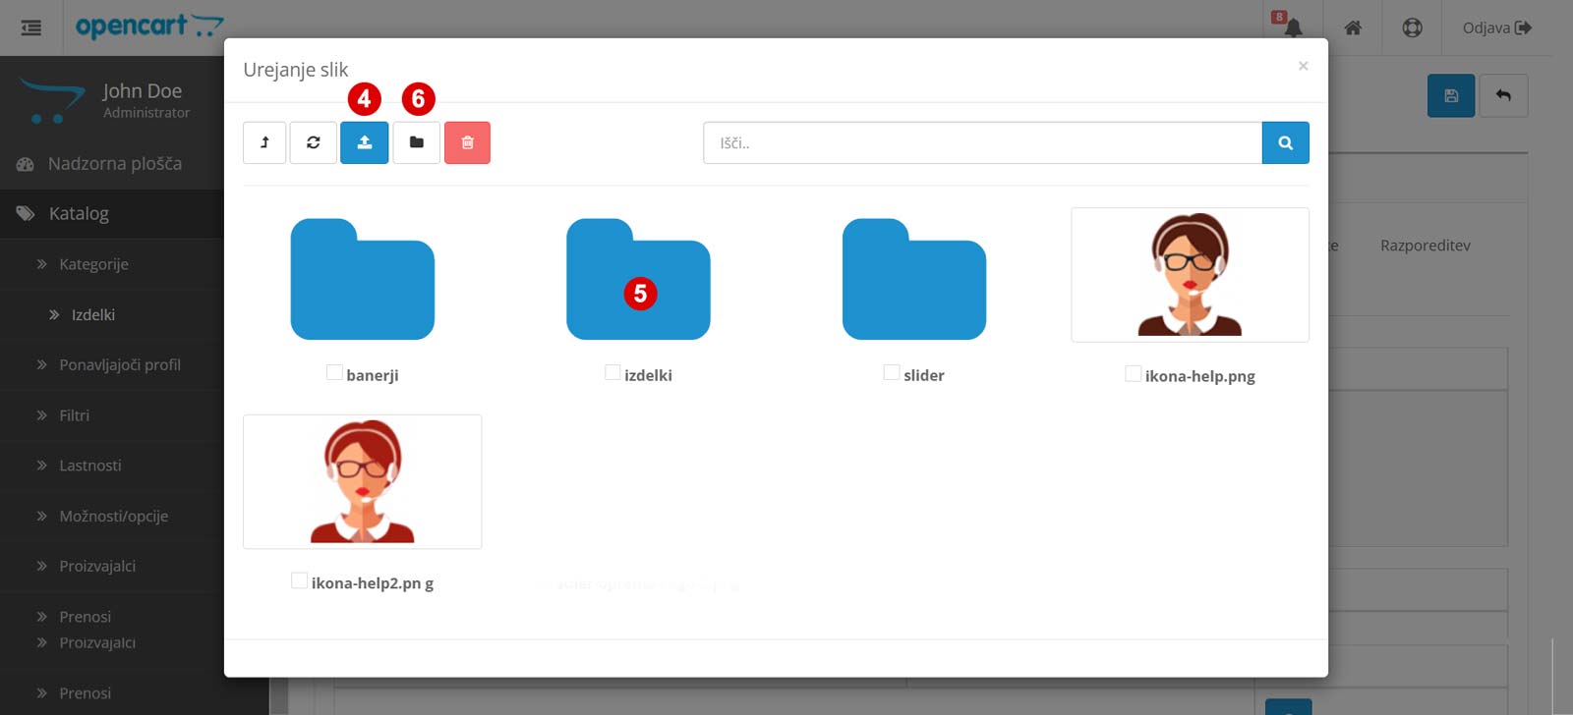
Task: Refresh the image manager listing
Action: point(313,142)
